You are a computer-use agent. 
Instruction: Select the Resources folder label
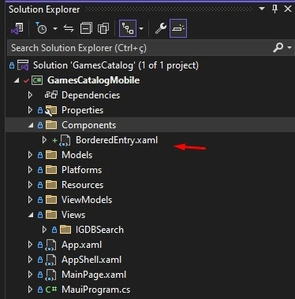82,185
